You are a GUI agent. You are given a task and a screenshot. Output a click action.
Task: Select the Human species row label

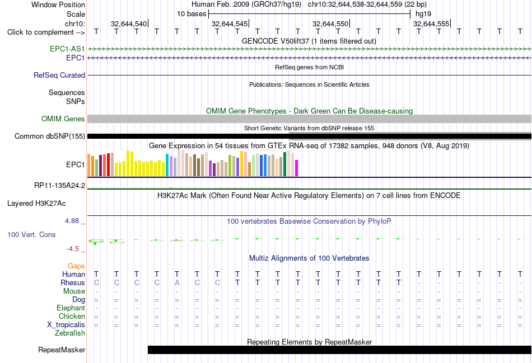coord(73,274)
